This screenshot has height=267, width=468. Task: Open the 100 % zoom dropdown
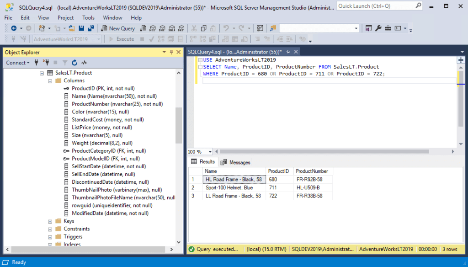210,152
